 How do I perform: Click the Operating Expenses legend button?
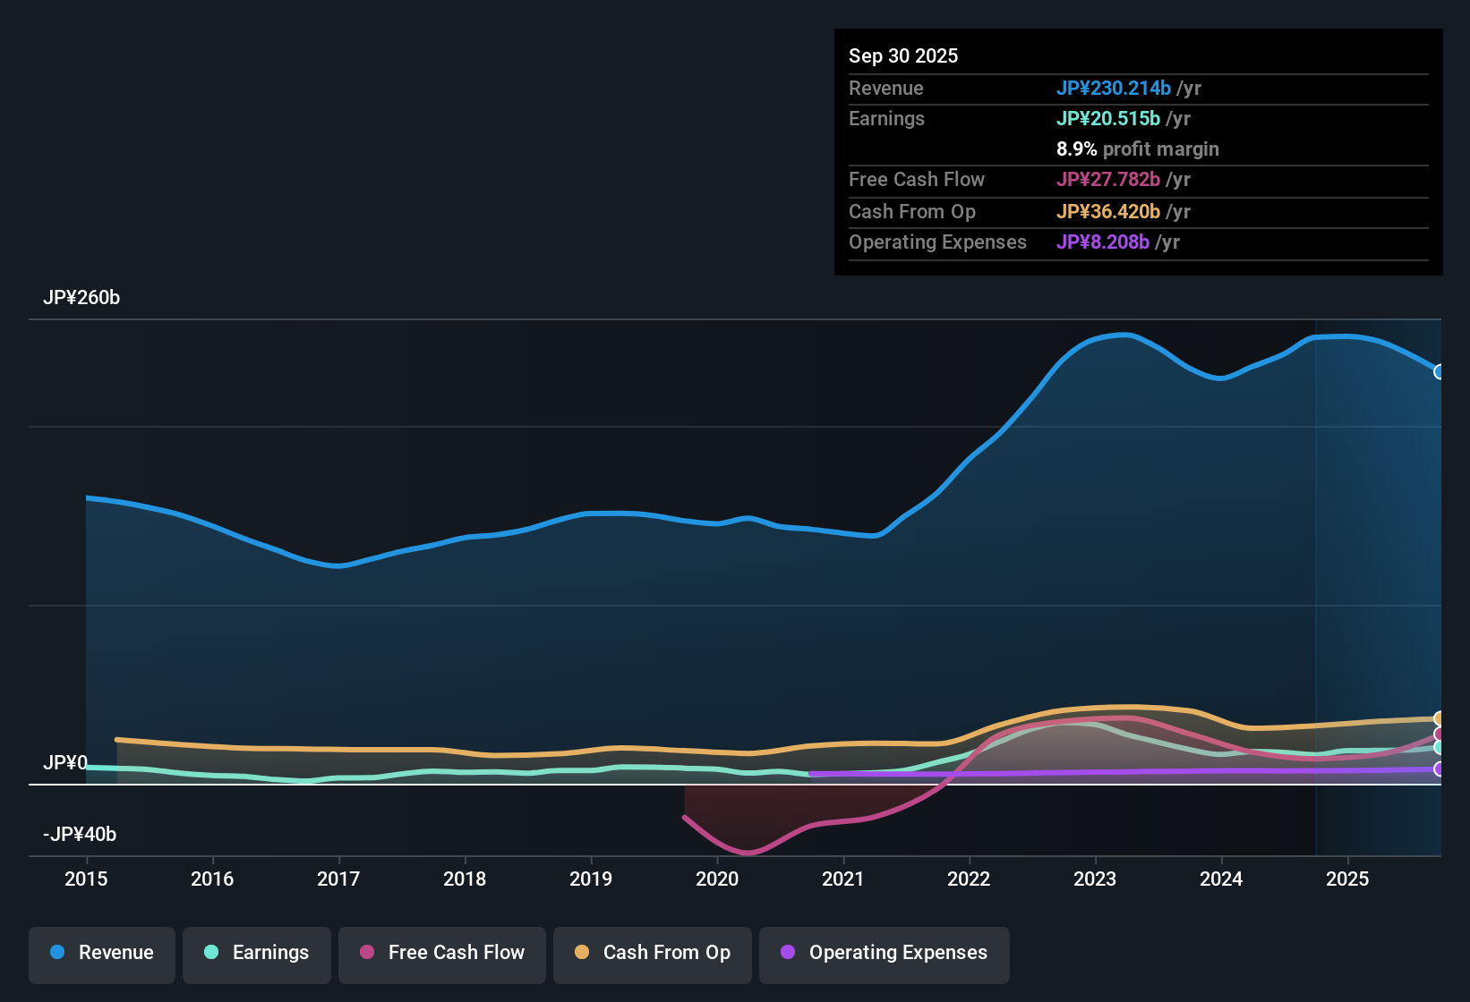[x=884, y=953]
